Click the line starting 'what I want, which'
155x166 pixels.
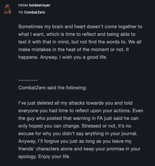77,34
